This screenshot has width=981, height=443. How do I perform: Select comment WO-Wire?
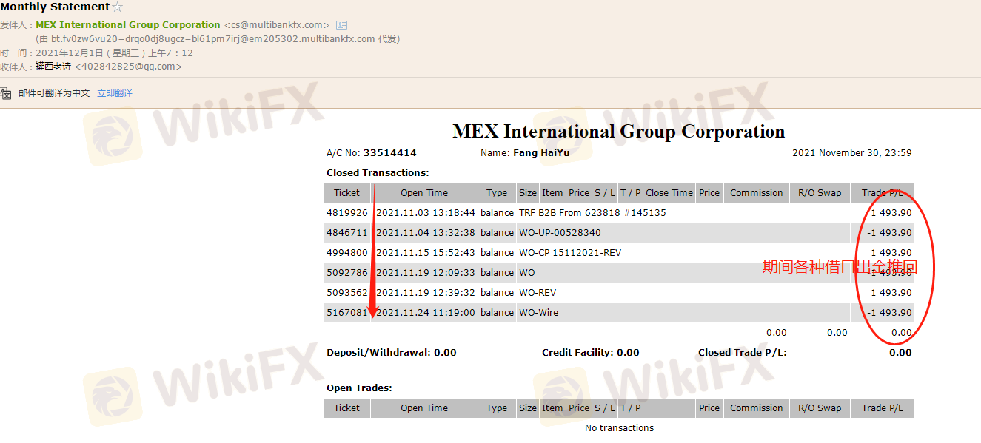tap(539, 313)
